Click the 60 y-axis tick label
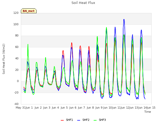167x125 pixels. coord(17,47)
